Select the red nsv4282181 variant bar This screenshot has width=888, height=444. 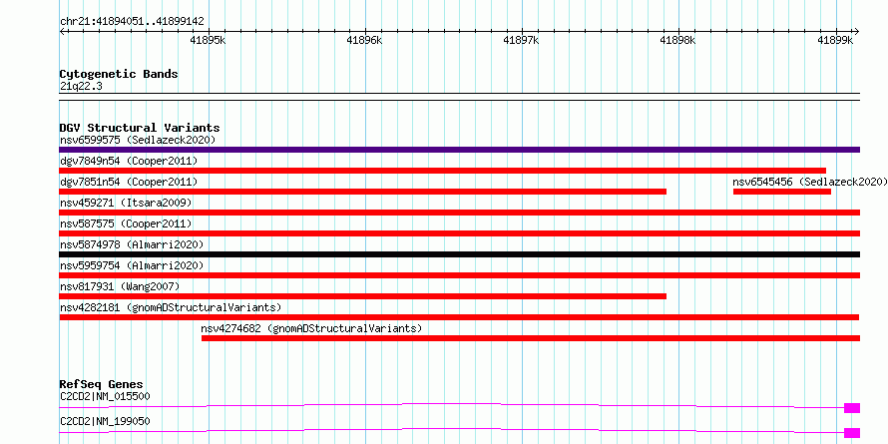pyautogui.click(x=459, y=317)
